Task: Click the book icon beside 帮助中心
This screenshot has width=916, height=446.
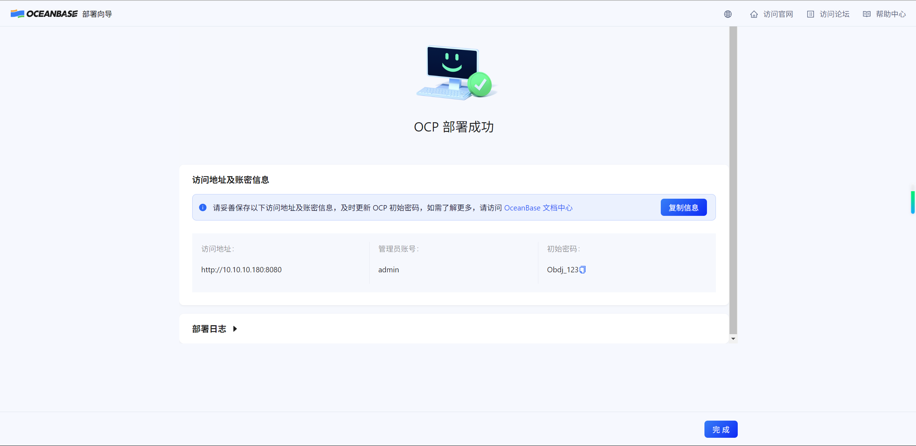Action: pos(867,14)
